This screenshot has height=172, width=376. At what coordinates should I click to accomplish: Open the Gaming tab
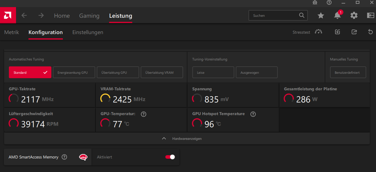click(x=89, y=16)
